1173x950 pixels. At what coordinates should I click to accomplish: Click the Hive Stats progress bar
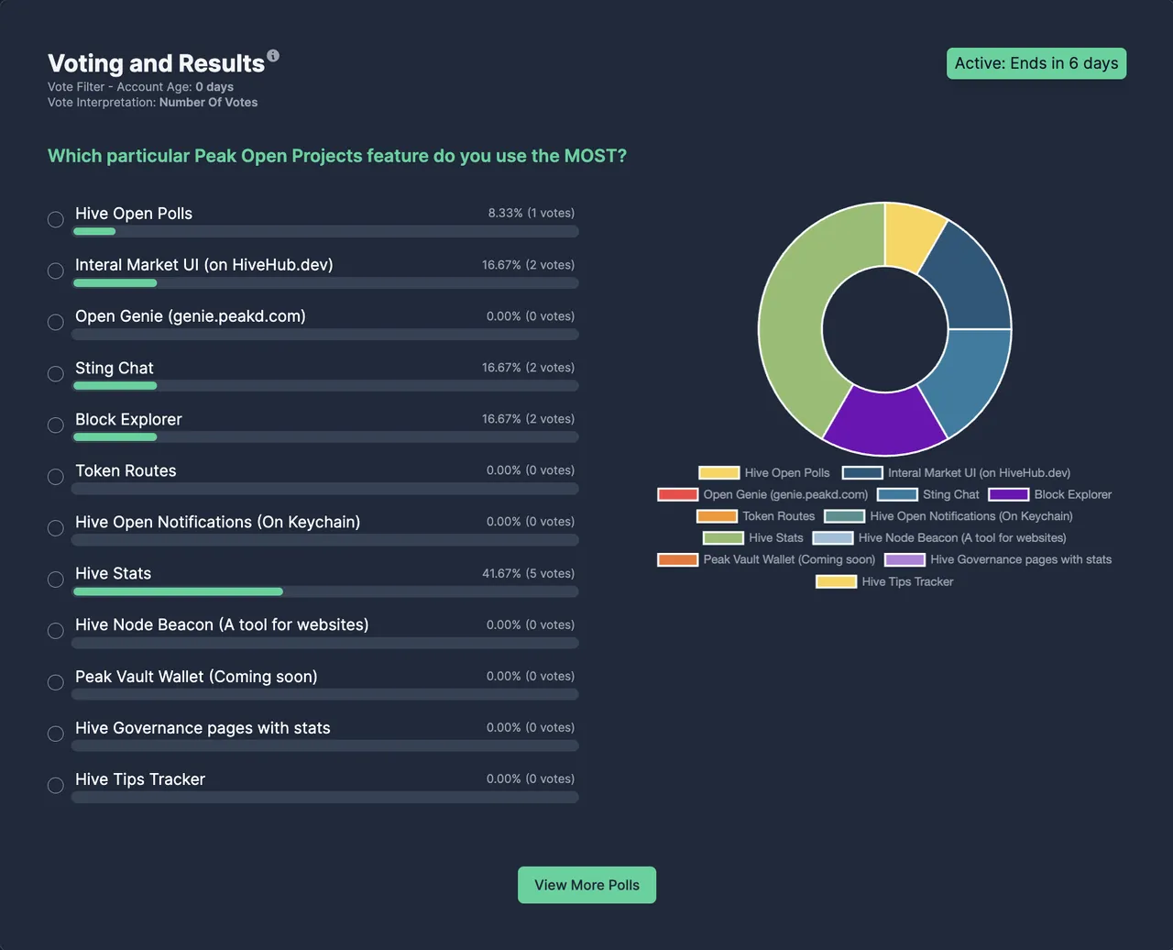(325, 591)
